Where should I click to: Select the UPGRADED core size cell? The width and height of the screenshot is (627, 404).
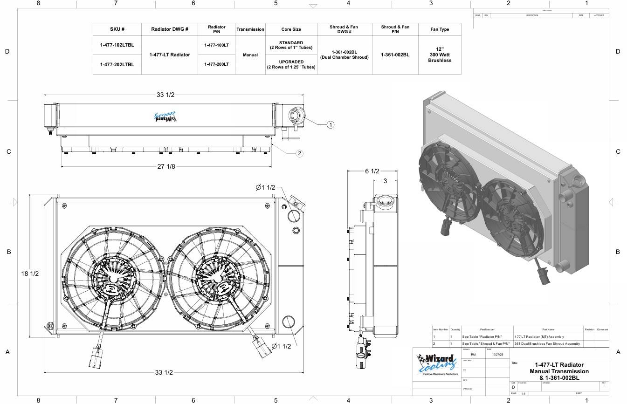click(291, 64)
